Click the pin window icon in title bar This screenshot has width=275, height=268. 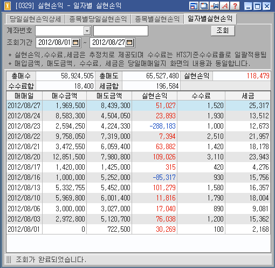(215, 6)
